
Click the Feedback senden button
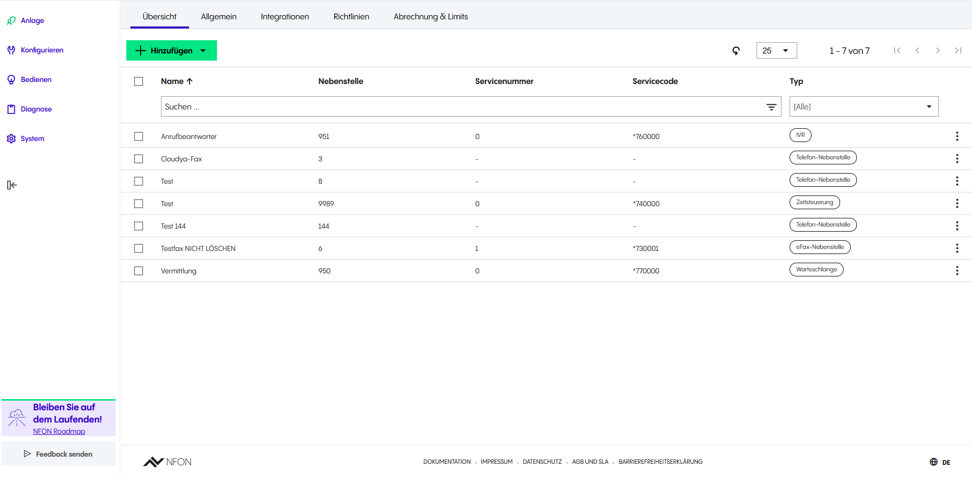click(x=59, y=454)
